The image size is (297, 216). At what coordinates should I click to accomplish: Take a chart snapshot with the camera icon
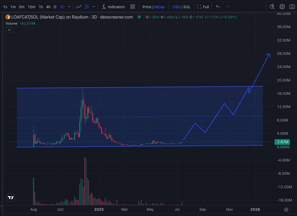pyautogui.click(x=292, y=7)
